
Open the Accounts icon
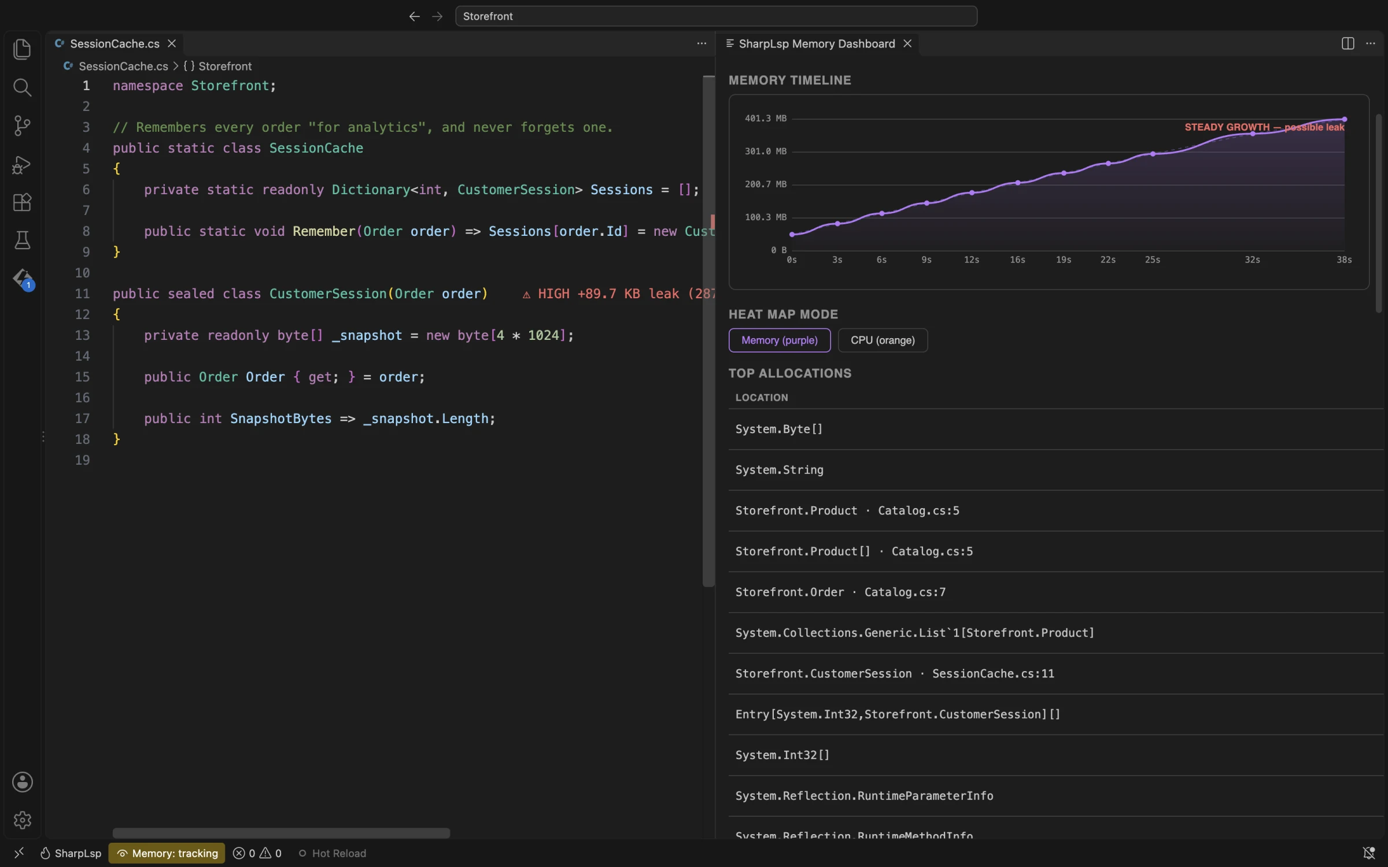22,782
